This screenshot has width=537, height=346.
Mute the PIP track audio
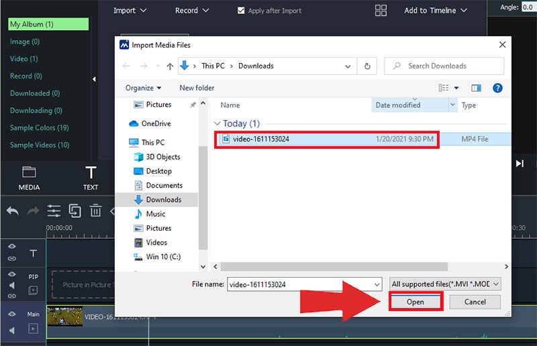tap(12, 285)
